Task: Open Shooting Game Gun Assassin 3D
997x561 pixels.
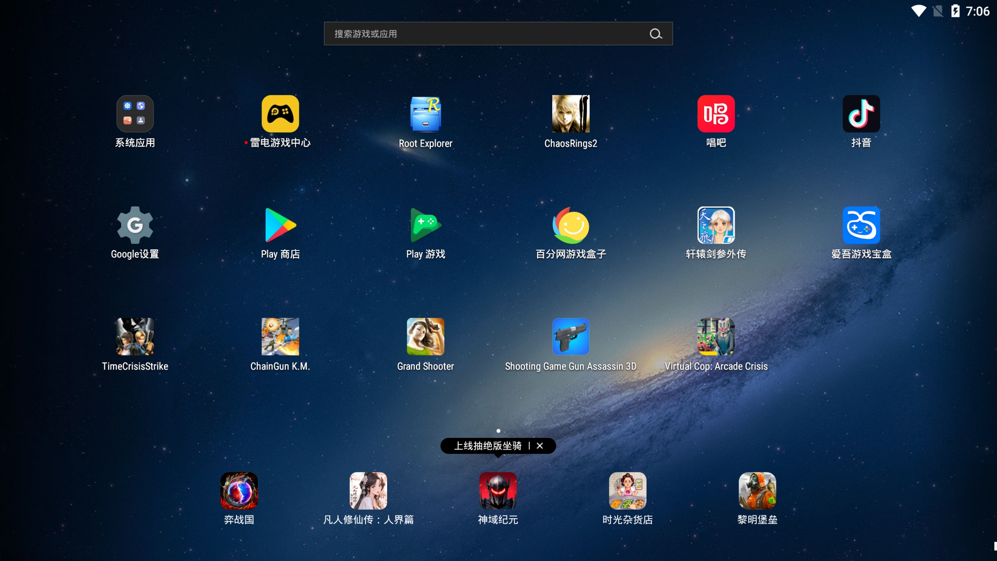Action: 571,337
